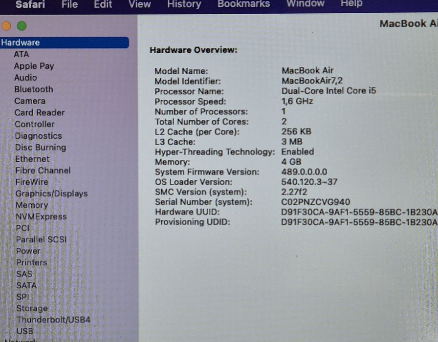Select SATA in the sidebar
The width and height of the screenshot is (438, 342).
(x=26, y=285)
